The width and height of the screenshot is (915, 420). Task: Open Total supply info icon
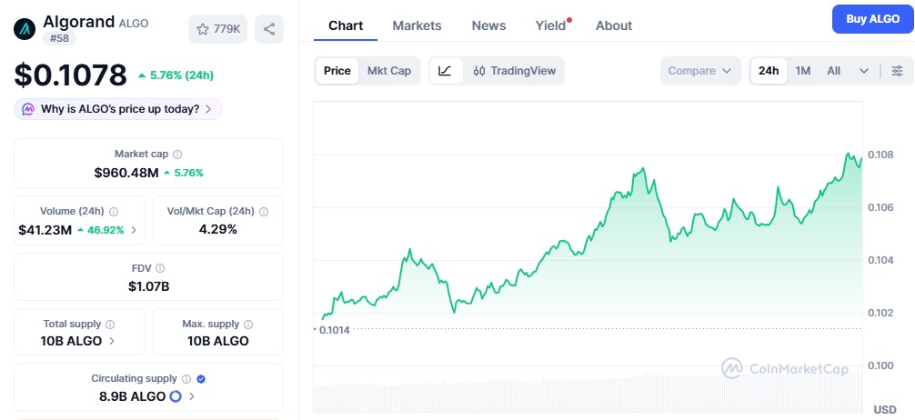tap(110, 324)
